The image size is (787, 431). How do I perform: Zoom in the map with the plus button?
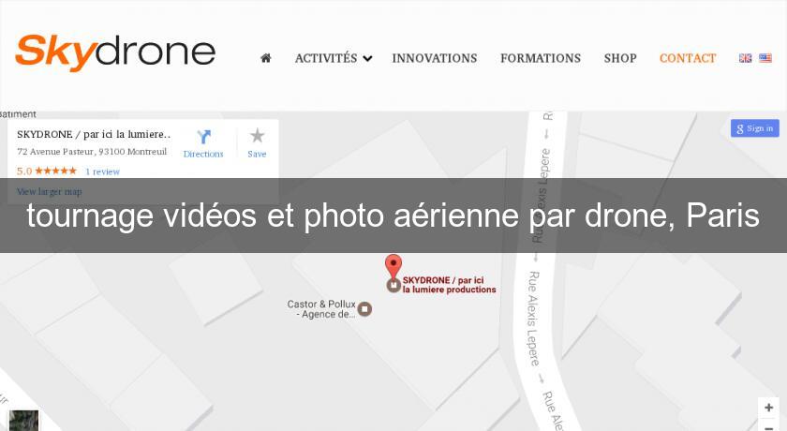click(x=768, y=408)
